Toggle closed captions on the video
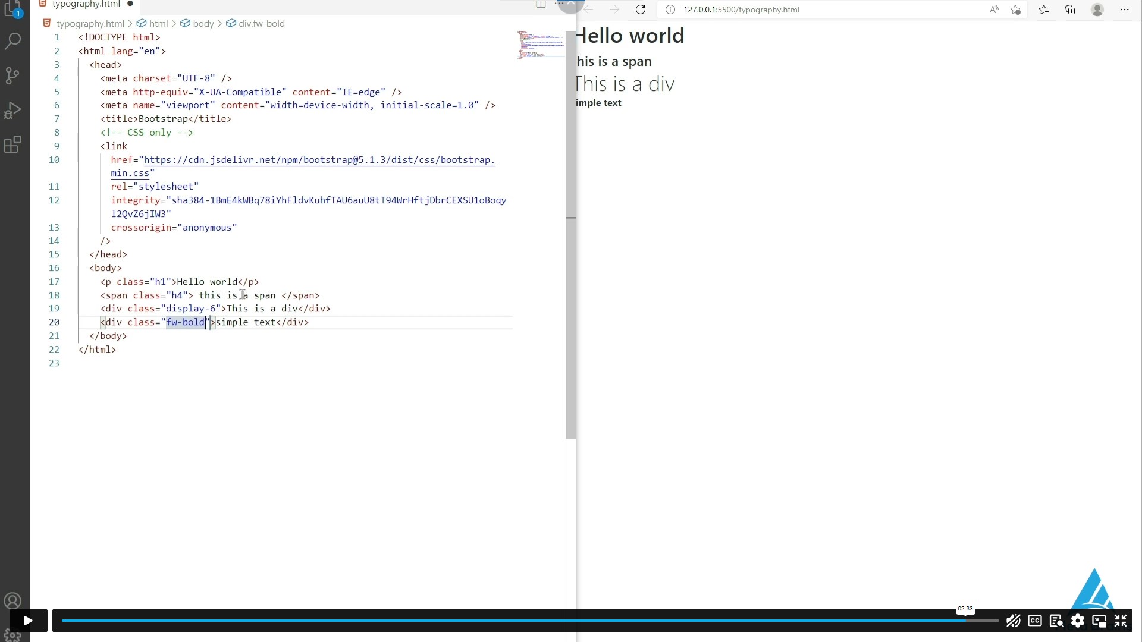This screenshot has width=1142, height=642. coord(1035,621)
